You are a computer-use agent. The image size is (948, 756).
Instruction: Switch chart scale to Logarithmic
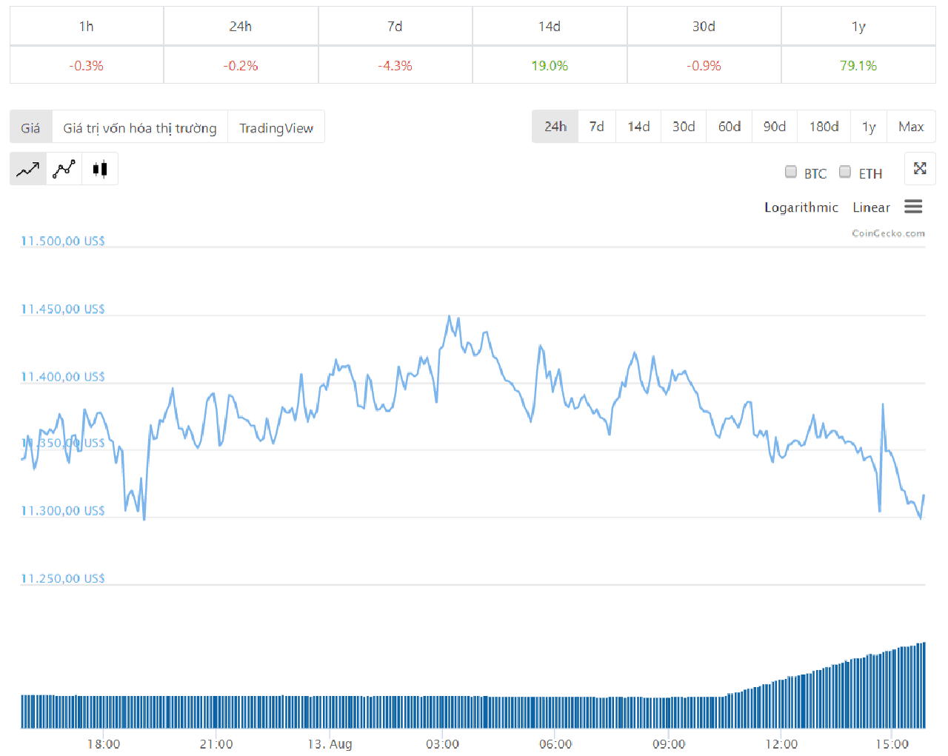click(x=801, y=207)
